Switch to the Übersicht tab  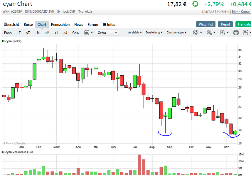coord(11,25)
